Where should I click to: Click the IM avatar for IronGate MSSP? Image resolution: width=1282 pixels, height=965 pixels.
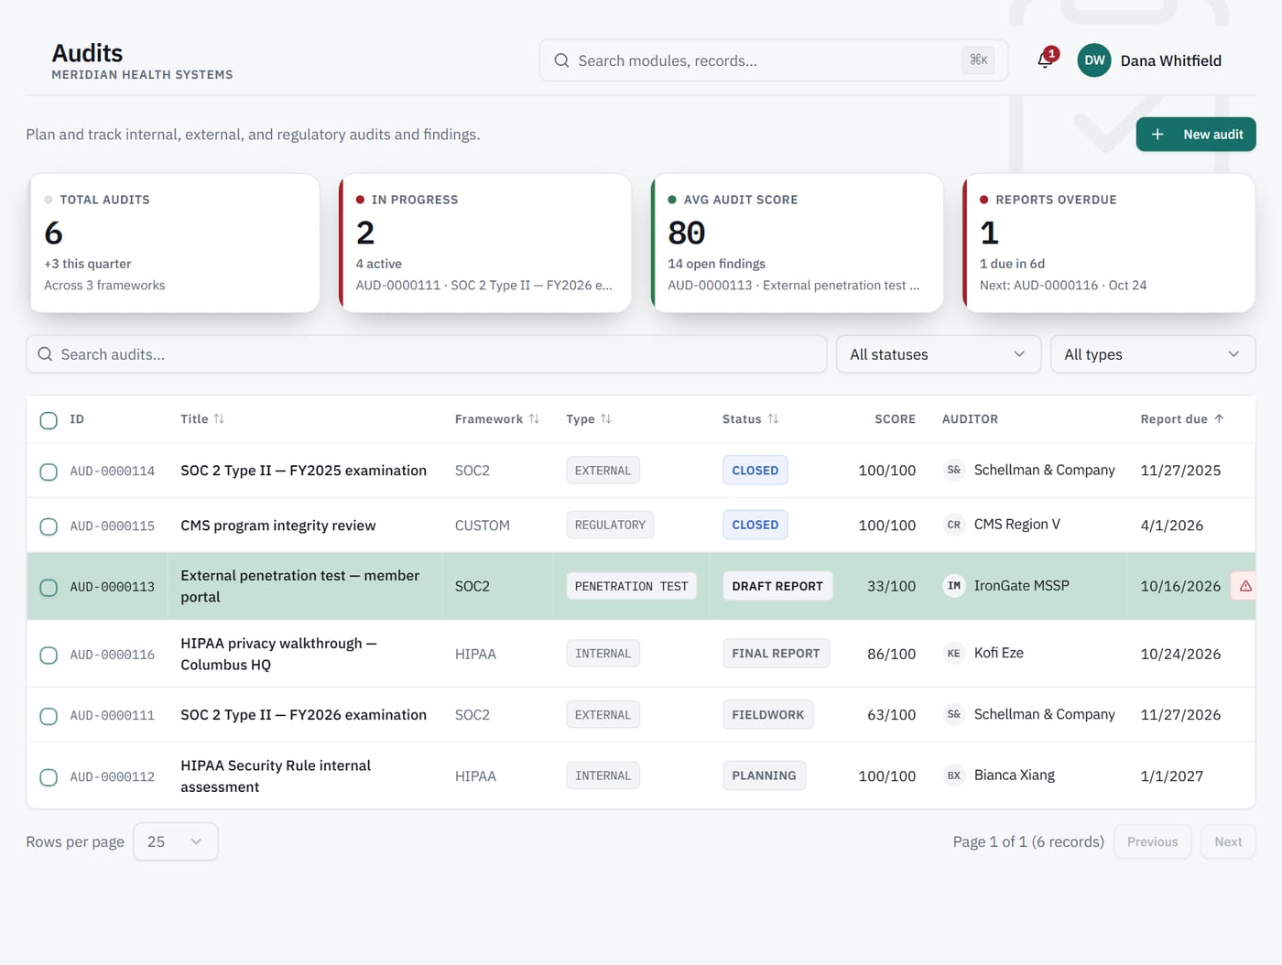point(954,586)
